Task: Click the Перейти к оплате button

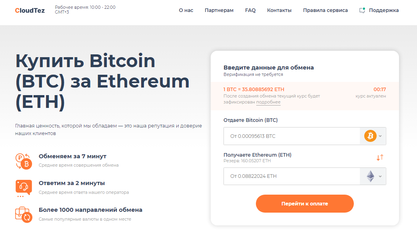Action: coord(305,204)
